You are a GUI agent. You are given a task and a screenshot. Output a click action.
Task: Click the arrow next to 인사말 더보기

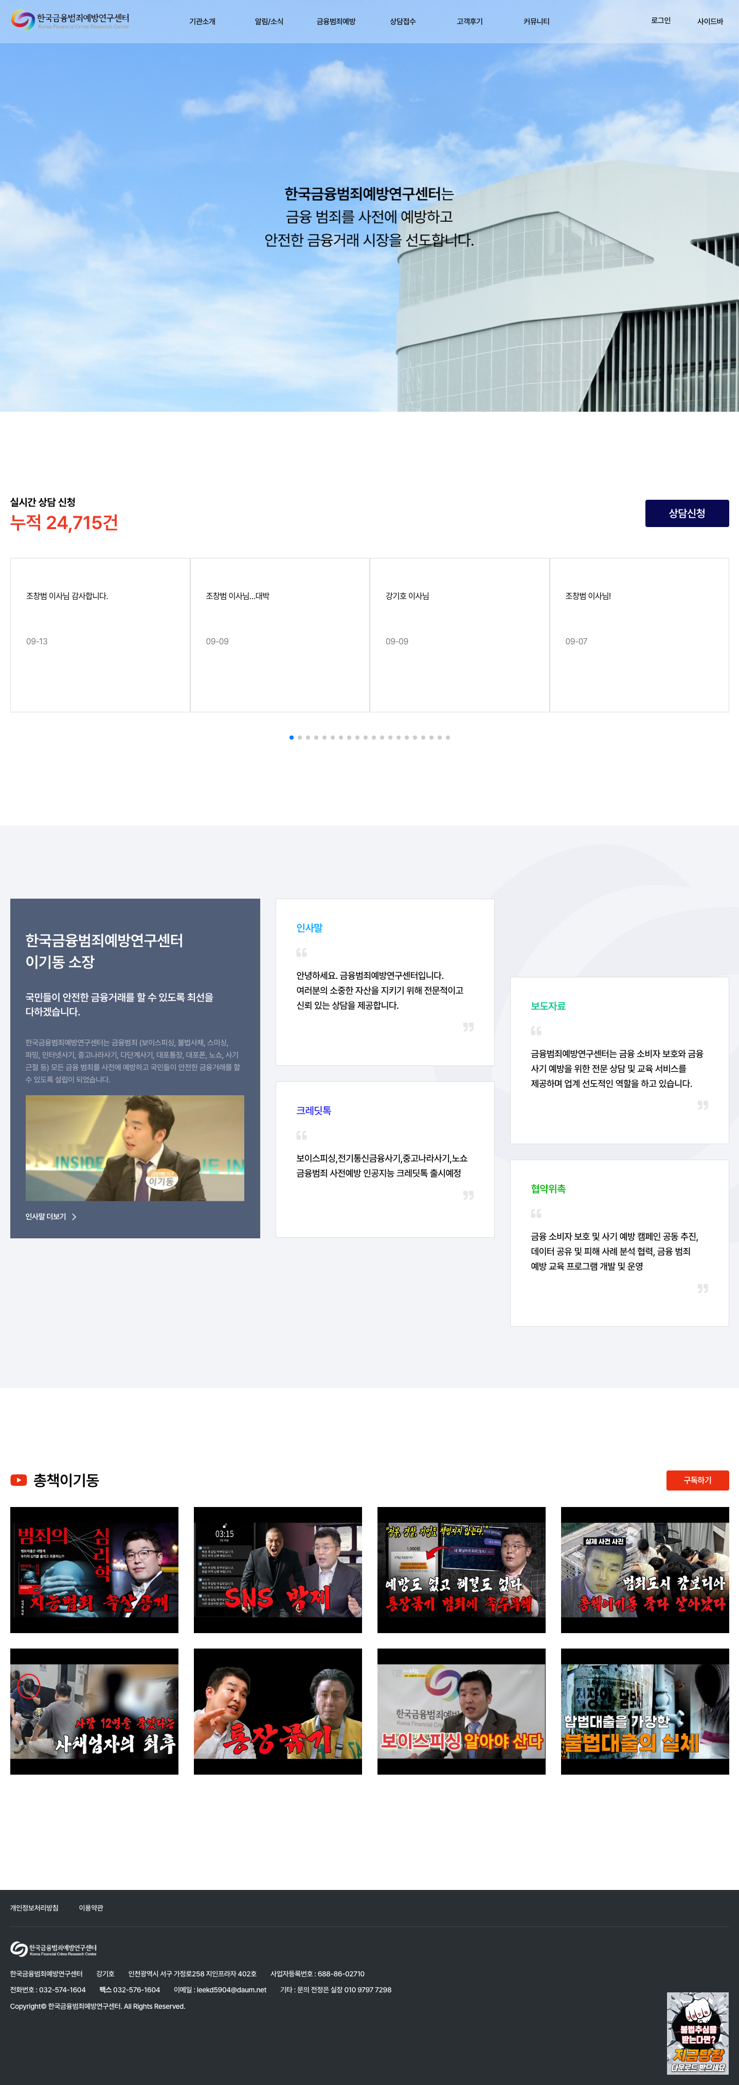pyautogui.click(x=75, y=1217)
